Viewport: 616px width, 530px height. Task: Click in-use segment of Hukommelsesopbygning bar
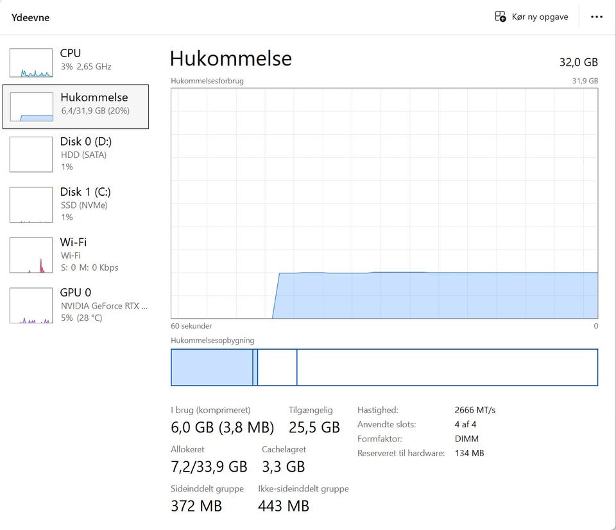212,368
